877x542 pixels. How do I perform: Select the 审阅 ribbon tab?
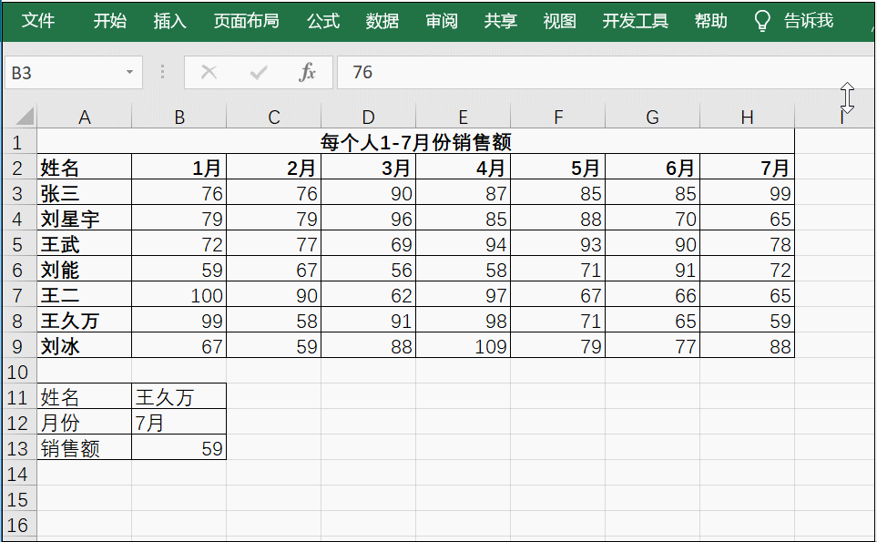coord(441,20)
